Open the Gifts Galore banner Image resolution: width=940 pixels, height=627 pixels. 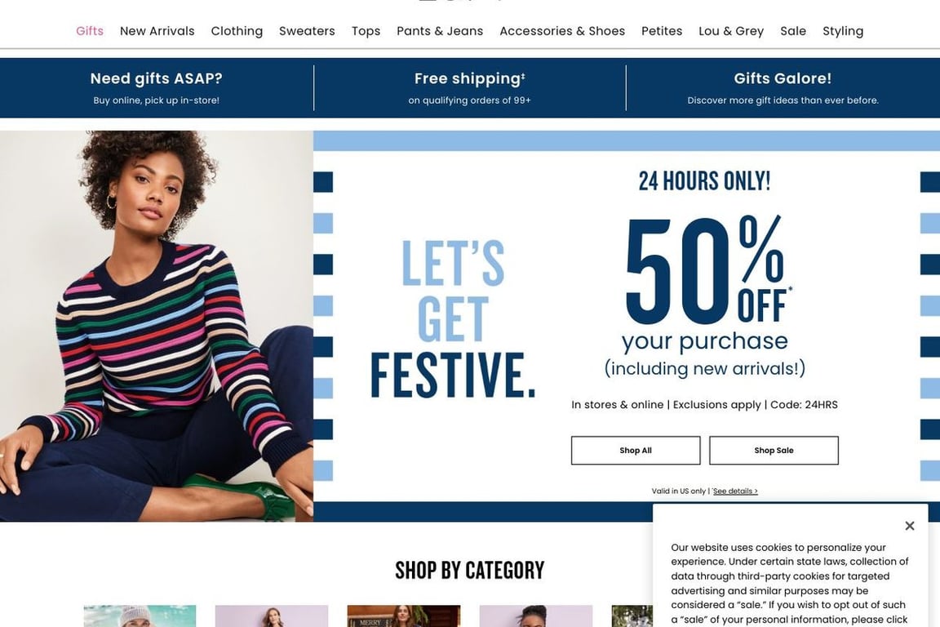(x=783, y=87)
